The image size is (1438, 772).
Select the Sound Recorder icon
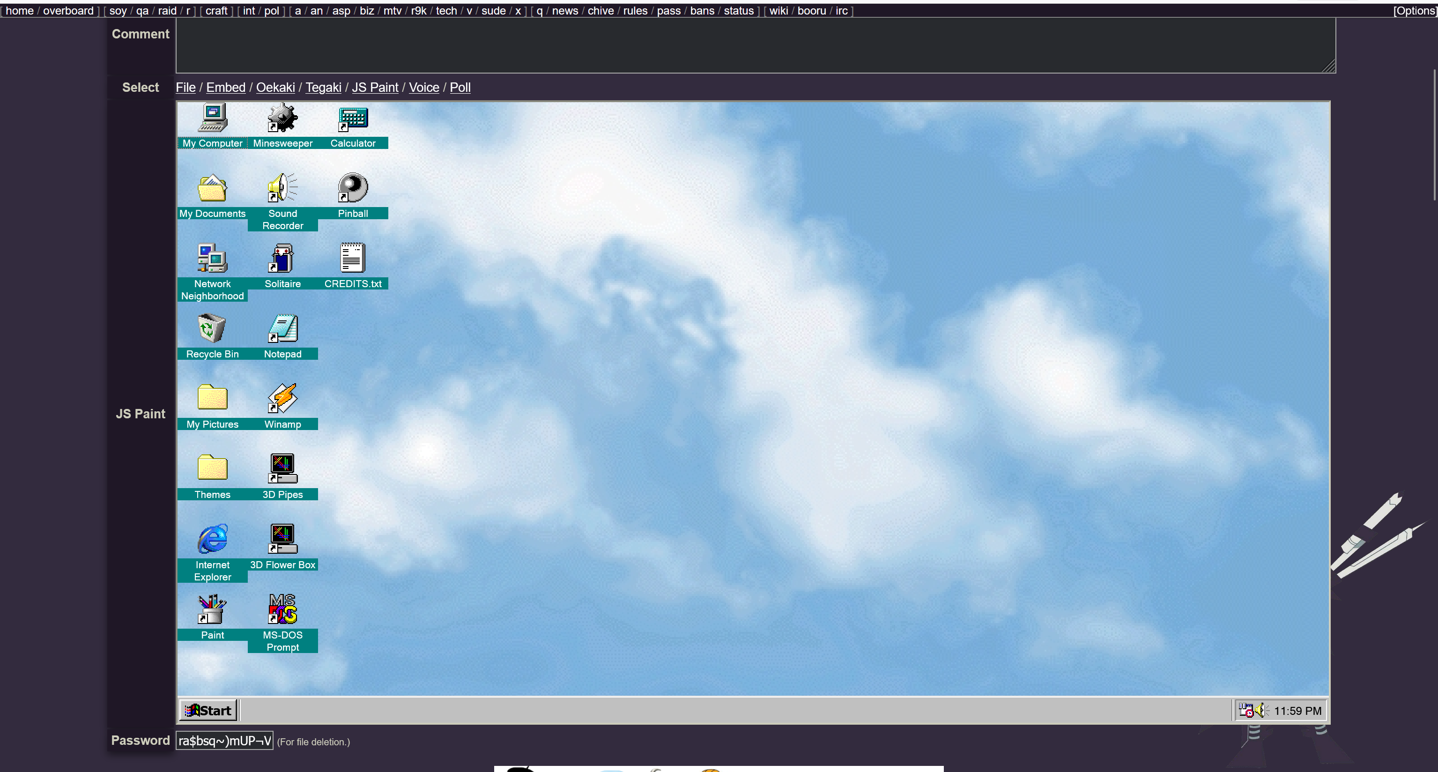(282, 188)
